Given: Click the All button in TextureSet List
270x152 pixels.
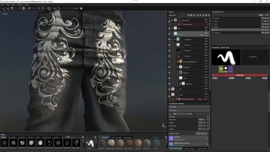Looking at the screenshot, I should 267,15.
